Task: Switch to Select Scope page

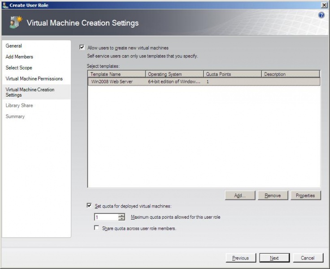Action: click(19, 68)
